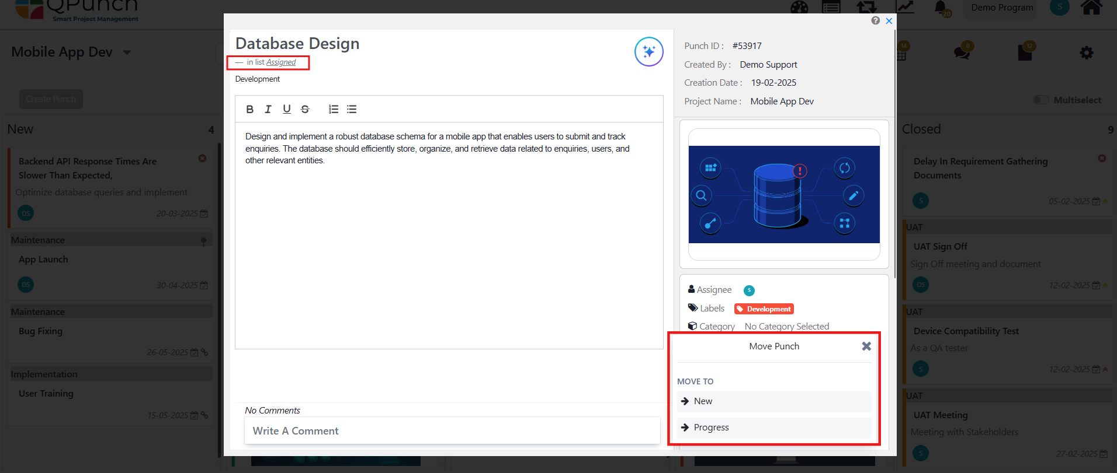Screen dimensions: 1117x473
Task: Click the Create Punch button
Action: point(51,99)
